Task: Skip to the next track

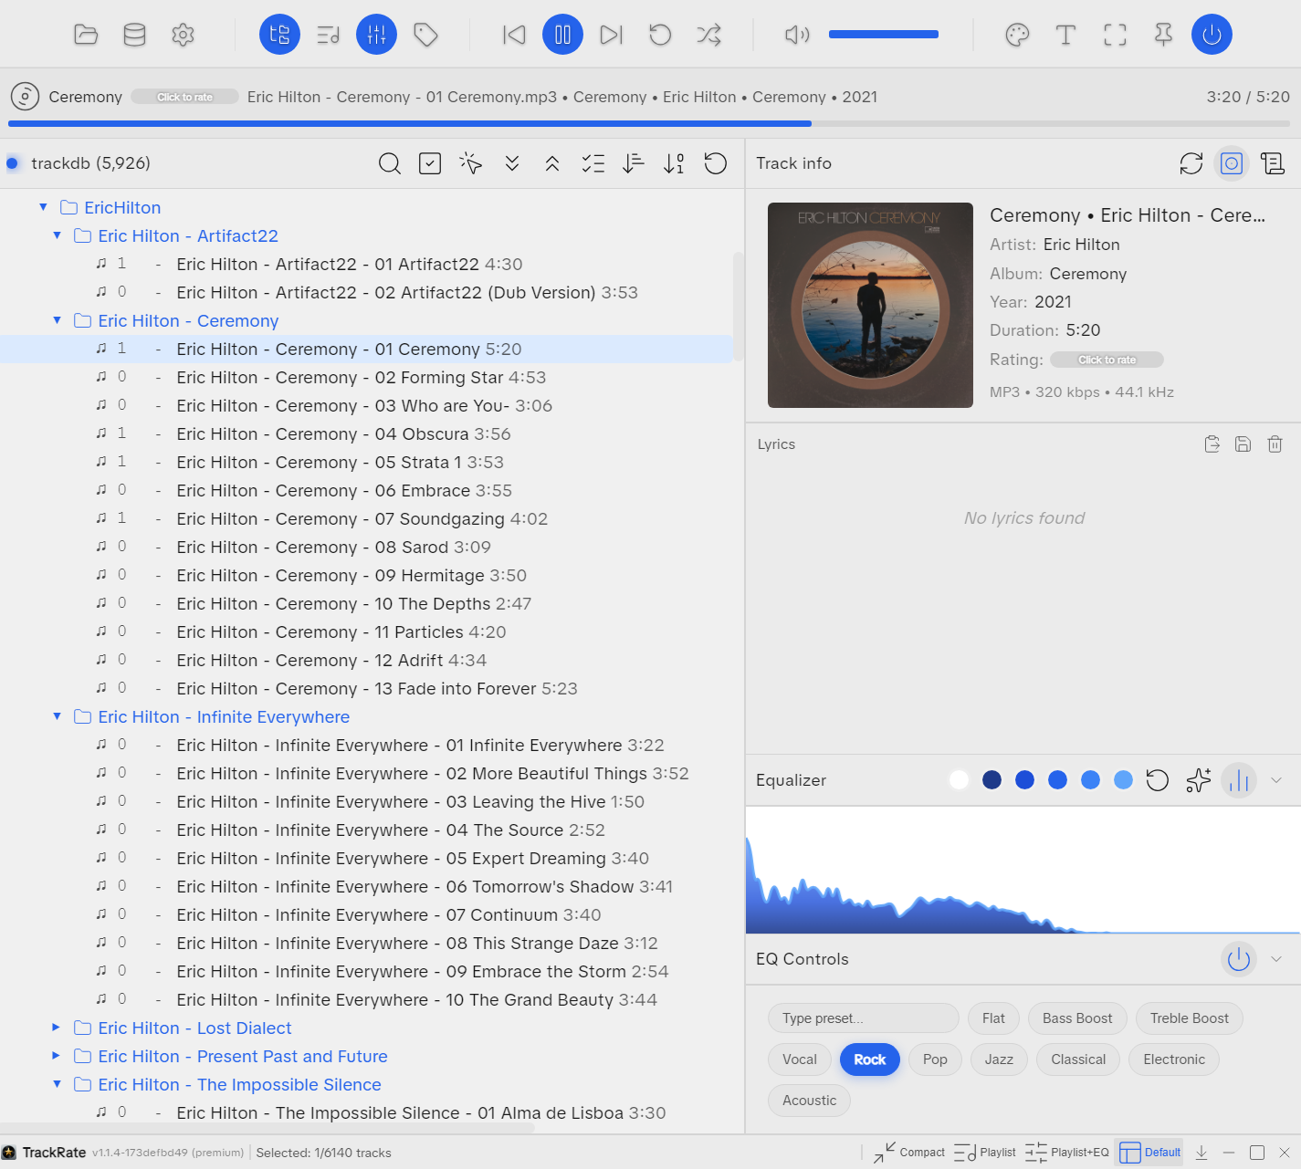Action: tap(611, 36)
